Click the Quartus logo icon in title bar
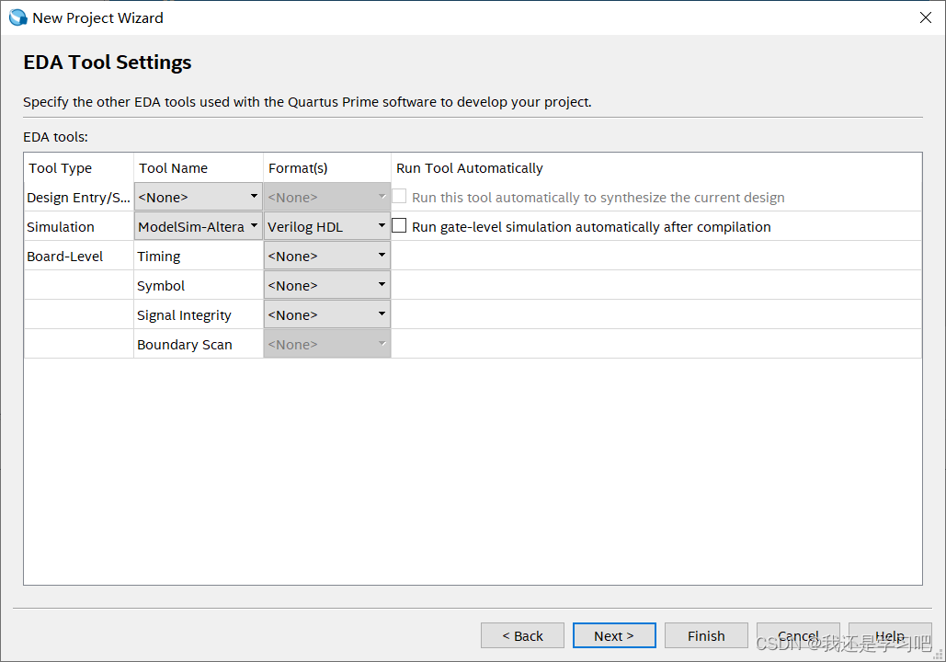Viewport: 946px width, 662px height. point(18,18)
